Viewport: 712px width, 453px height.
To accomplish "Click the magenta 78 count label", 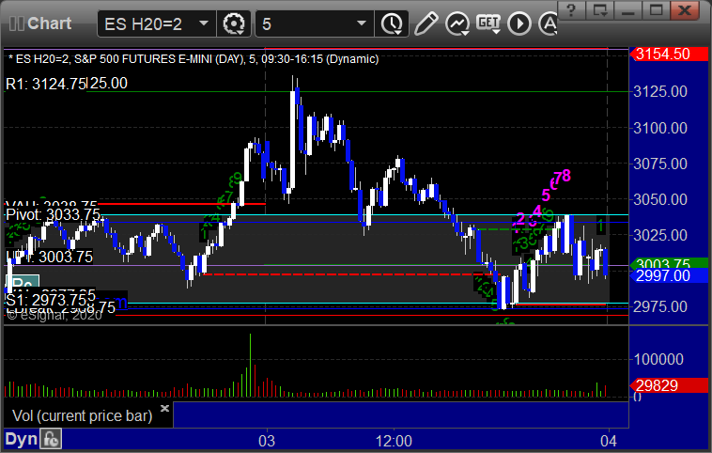I will (563, 176).
